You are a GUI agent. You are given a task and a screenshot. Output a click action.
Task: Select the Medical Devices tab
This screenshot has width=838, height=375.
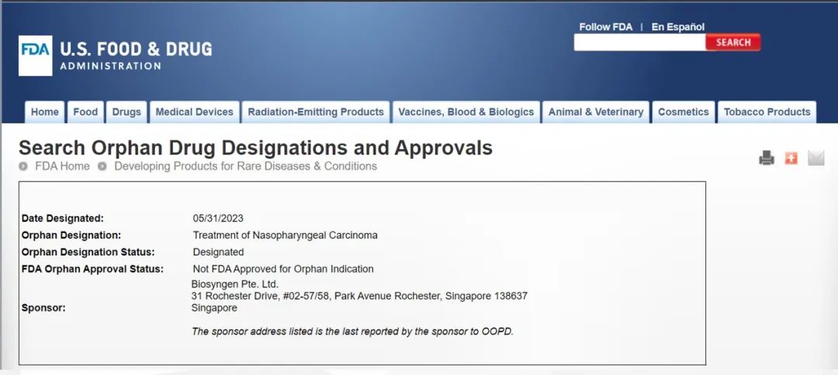(194, 112)
